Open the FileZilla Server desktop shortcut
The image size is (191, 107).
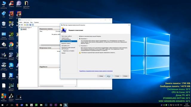[x=11, y=15]
